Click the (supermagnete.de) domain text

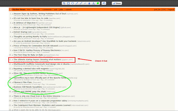[57, 69]
